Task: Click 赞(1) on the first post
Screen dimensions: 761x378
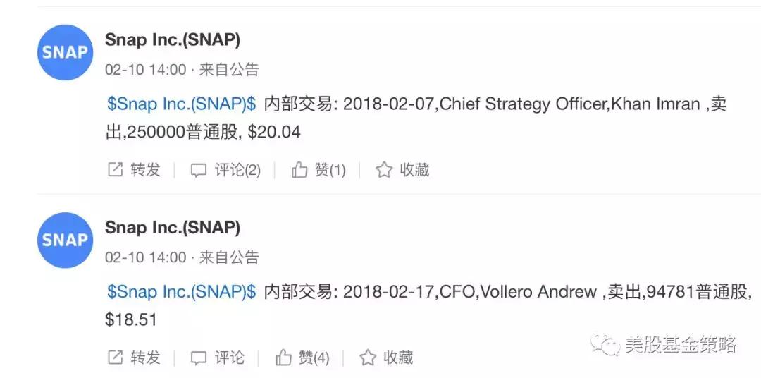Action: (330, 170)
